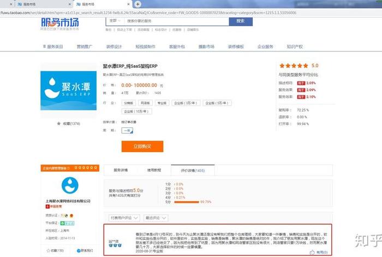Viewport: 382px width, 257px height.
Task: Click the seller's round water-drop avatar
Action: pos(70,185)
